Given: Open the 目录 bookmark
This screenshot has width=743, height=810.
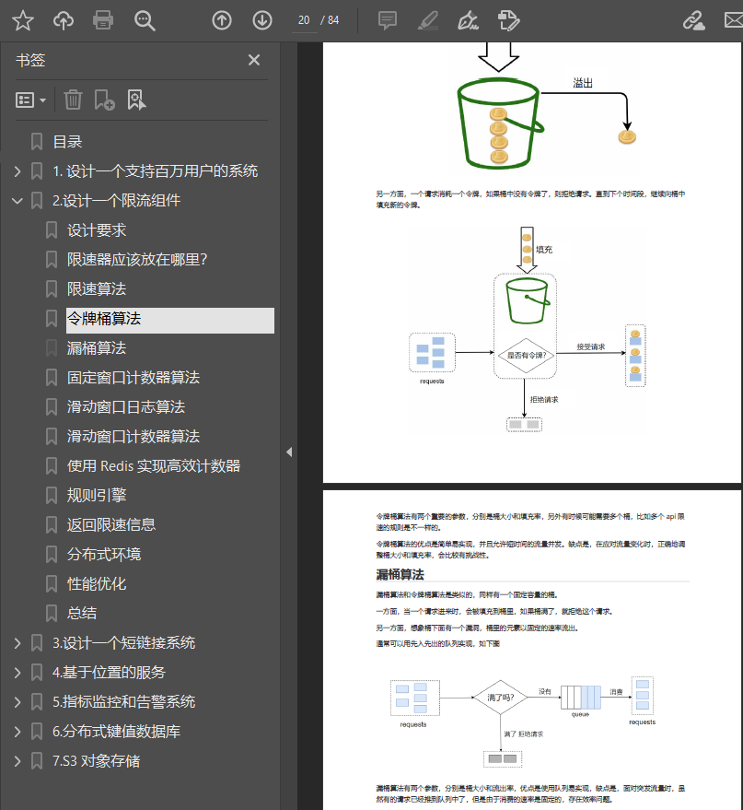Looking at the screenshot, I should [67, 142].
